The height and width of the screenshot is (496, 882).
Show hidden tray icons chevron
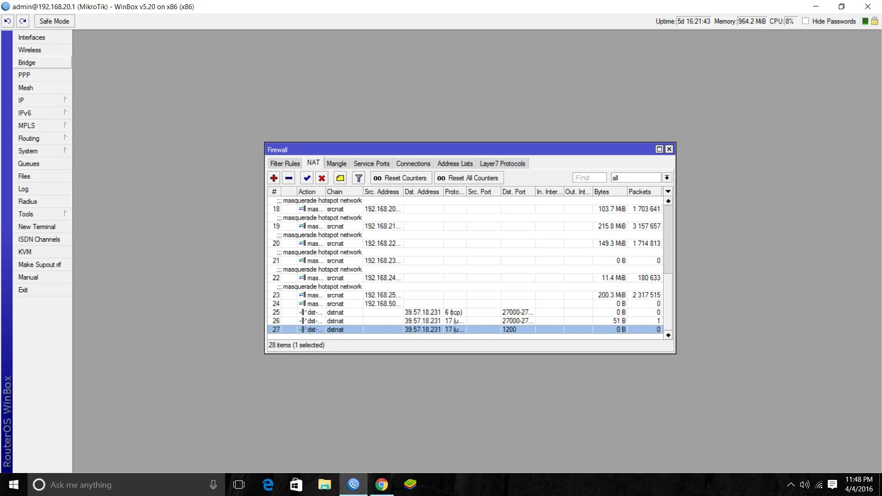click(791, 485)
